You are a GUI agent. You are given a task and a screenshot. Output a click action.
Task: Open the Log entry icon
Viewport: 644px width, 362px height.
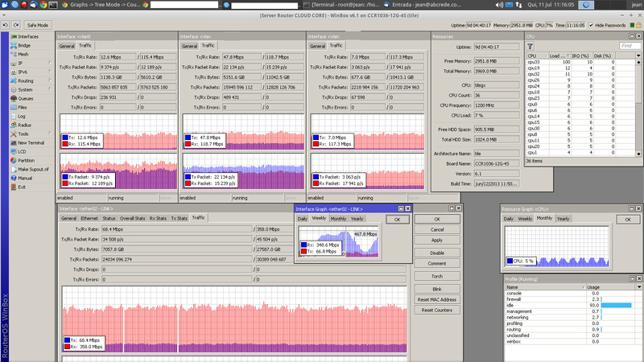point(13,116)
